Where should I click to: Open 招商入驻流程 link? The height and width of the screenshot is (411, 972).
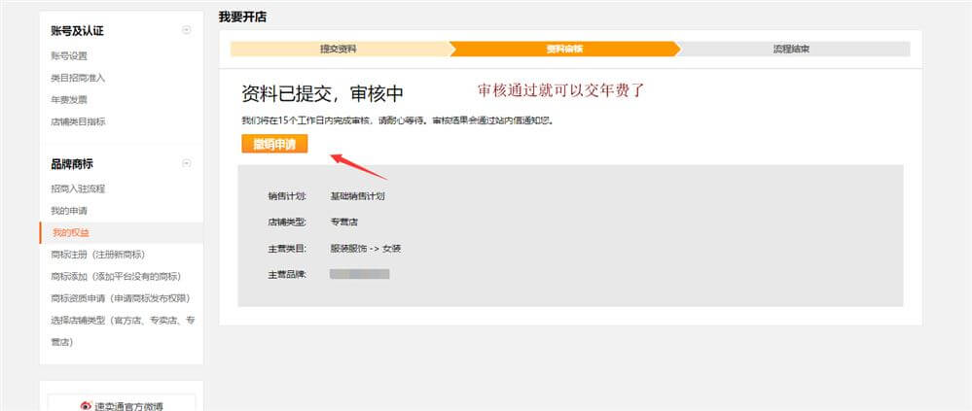(x=77, y=188)
